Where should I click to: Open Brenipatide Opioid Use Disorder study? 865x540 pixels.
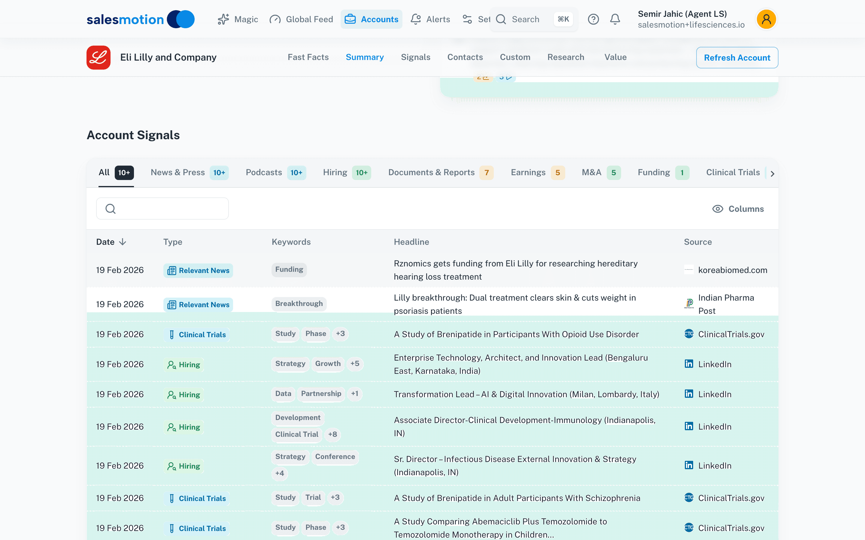[516, 334]
